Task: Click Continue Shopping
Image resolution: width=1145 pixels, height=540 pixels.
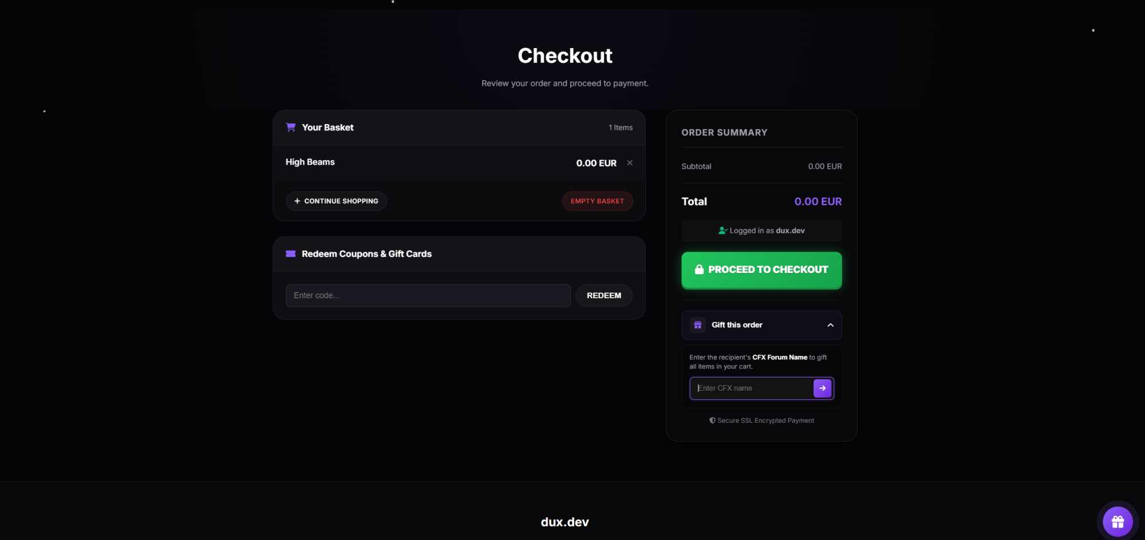Action: 336,201
